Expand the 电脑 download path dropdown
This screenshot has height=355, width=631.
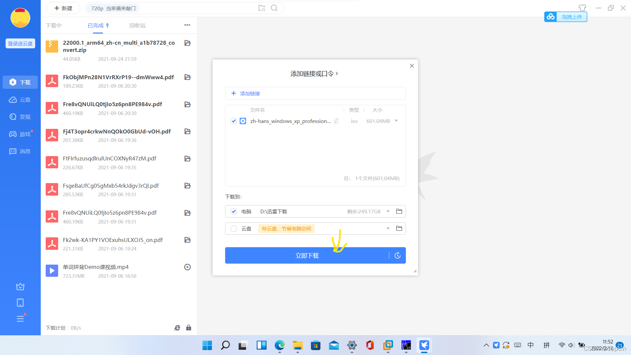(388, 211)
